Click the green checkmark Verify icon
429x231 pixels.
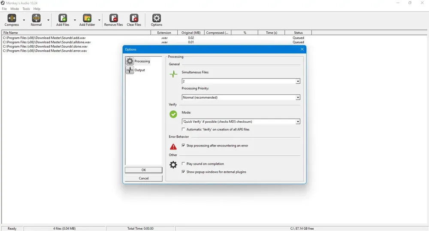click(173, 114)
